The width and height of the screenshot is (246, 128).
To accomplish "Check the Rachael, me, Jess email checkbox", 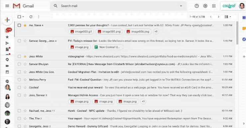I will [x=19, y=111].
